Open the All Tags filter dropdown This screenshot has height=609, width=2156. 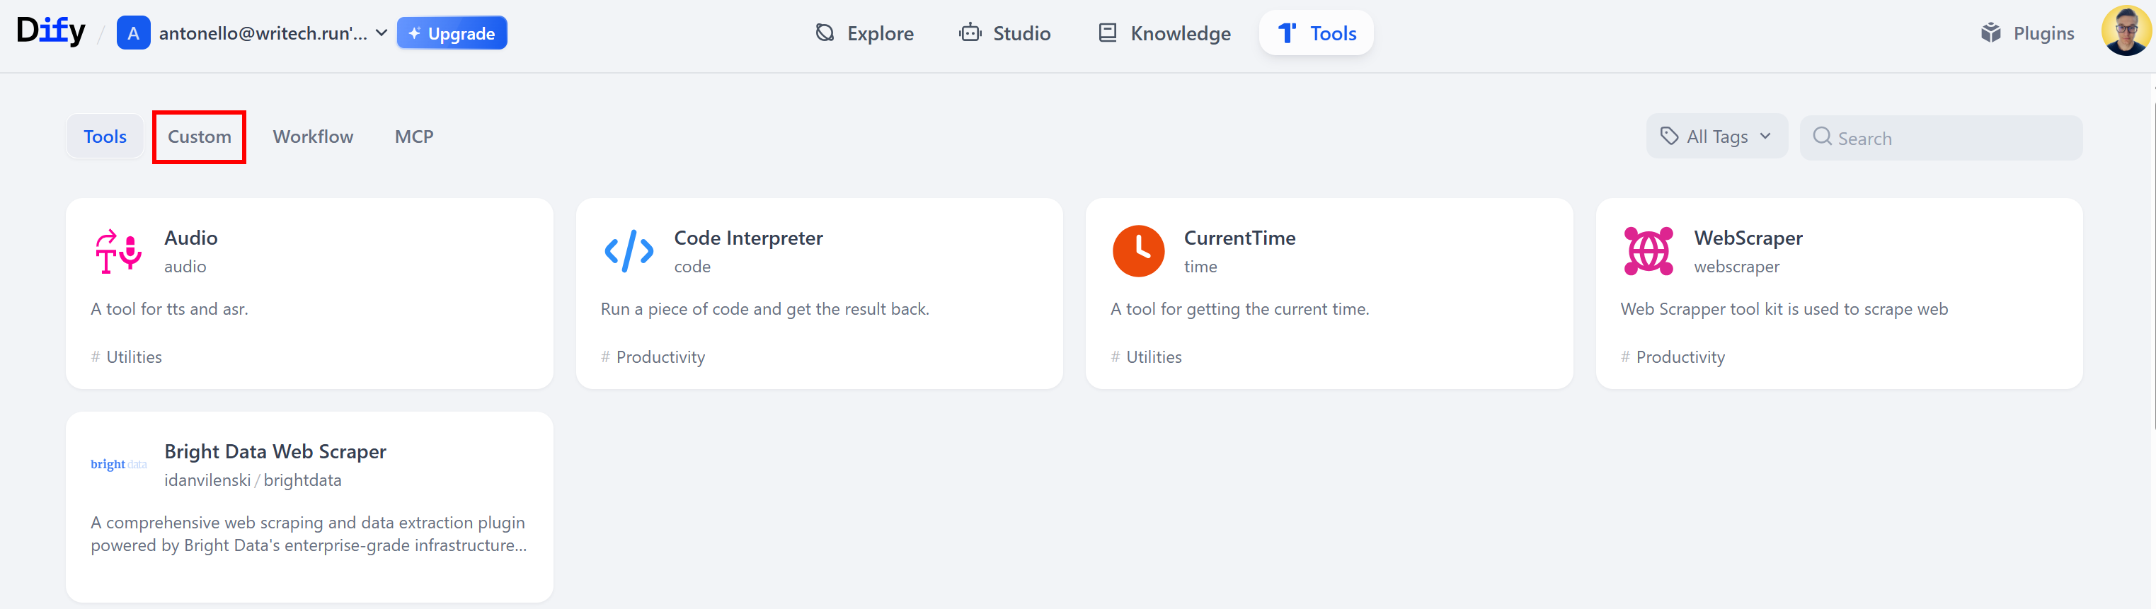coord(1716,137)
